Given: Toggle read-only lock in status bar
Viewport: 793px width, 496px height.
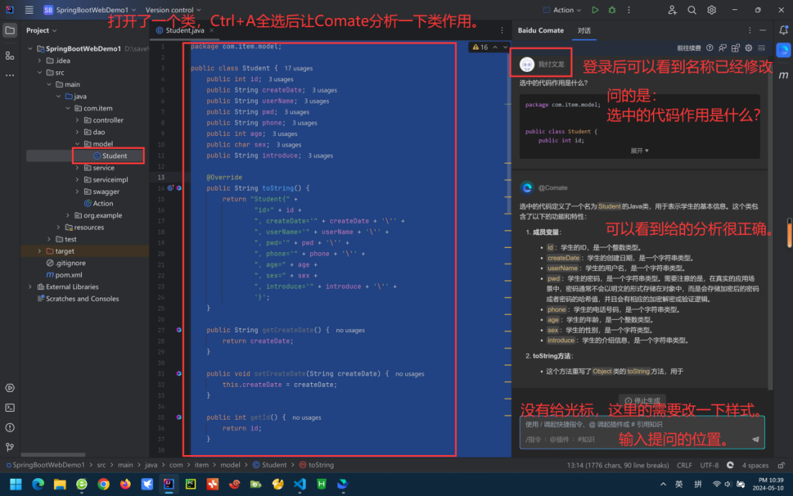Looking at the screenshot, I should coord(782,465).
